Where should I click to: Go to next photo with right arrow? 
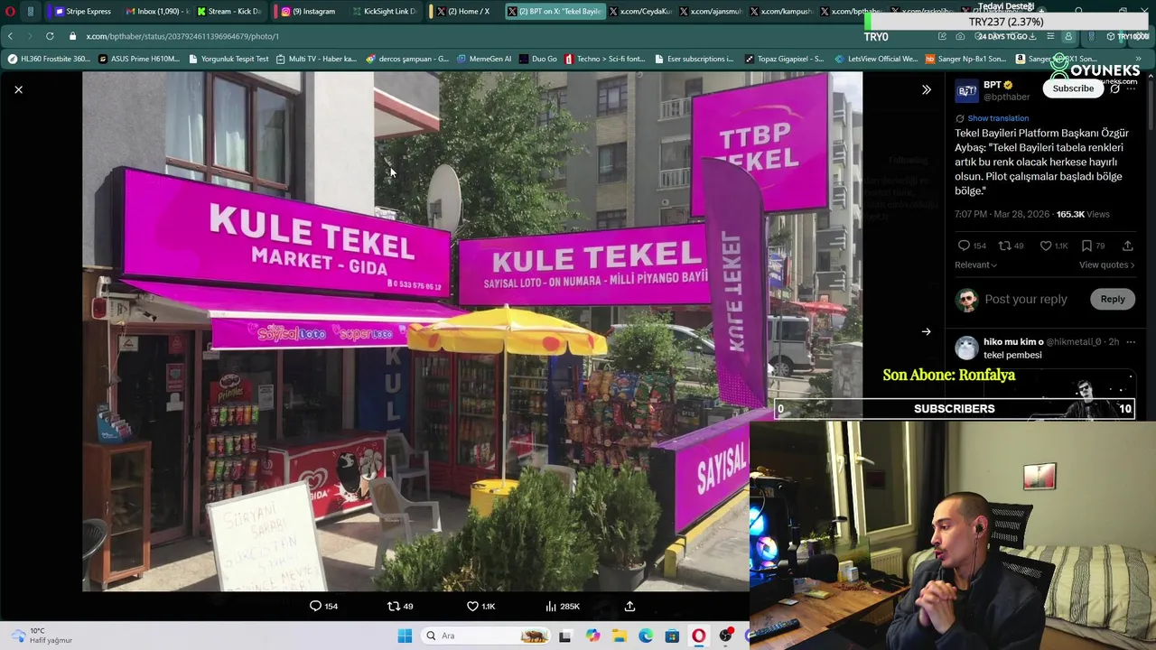926,331
